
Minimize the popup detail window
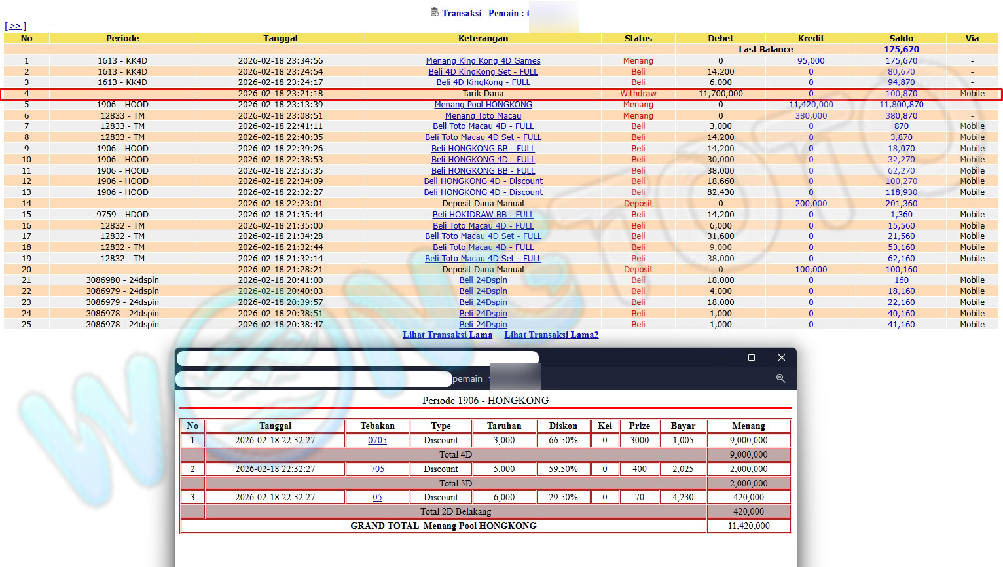click(721, 357)
